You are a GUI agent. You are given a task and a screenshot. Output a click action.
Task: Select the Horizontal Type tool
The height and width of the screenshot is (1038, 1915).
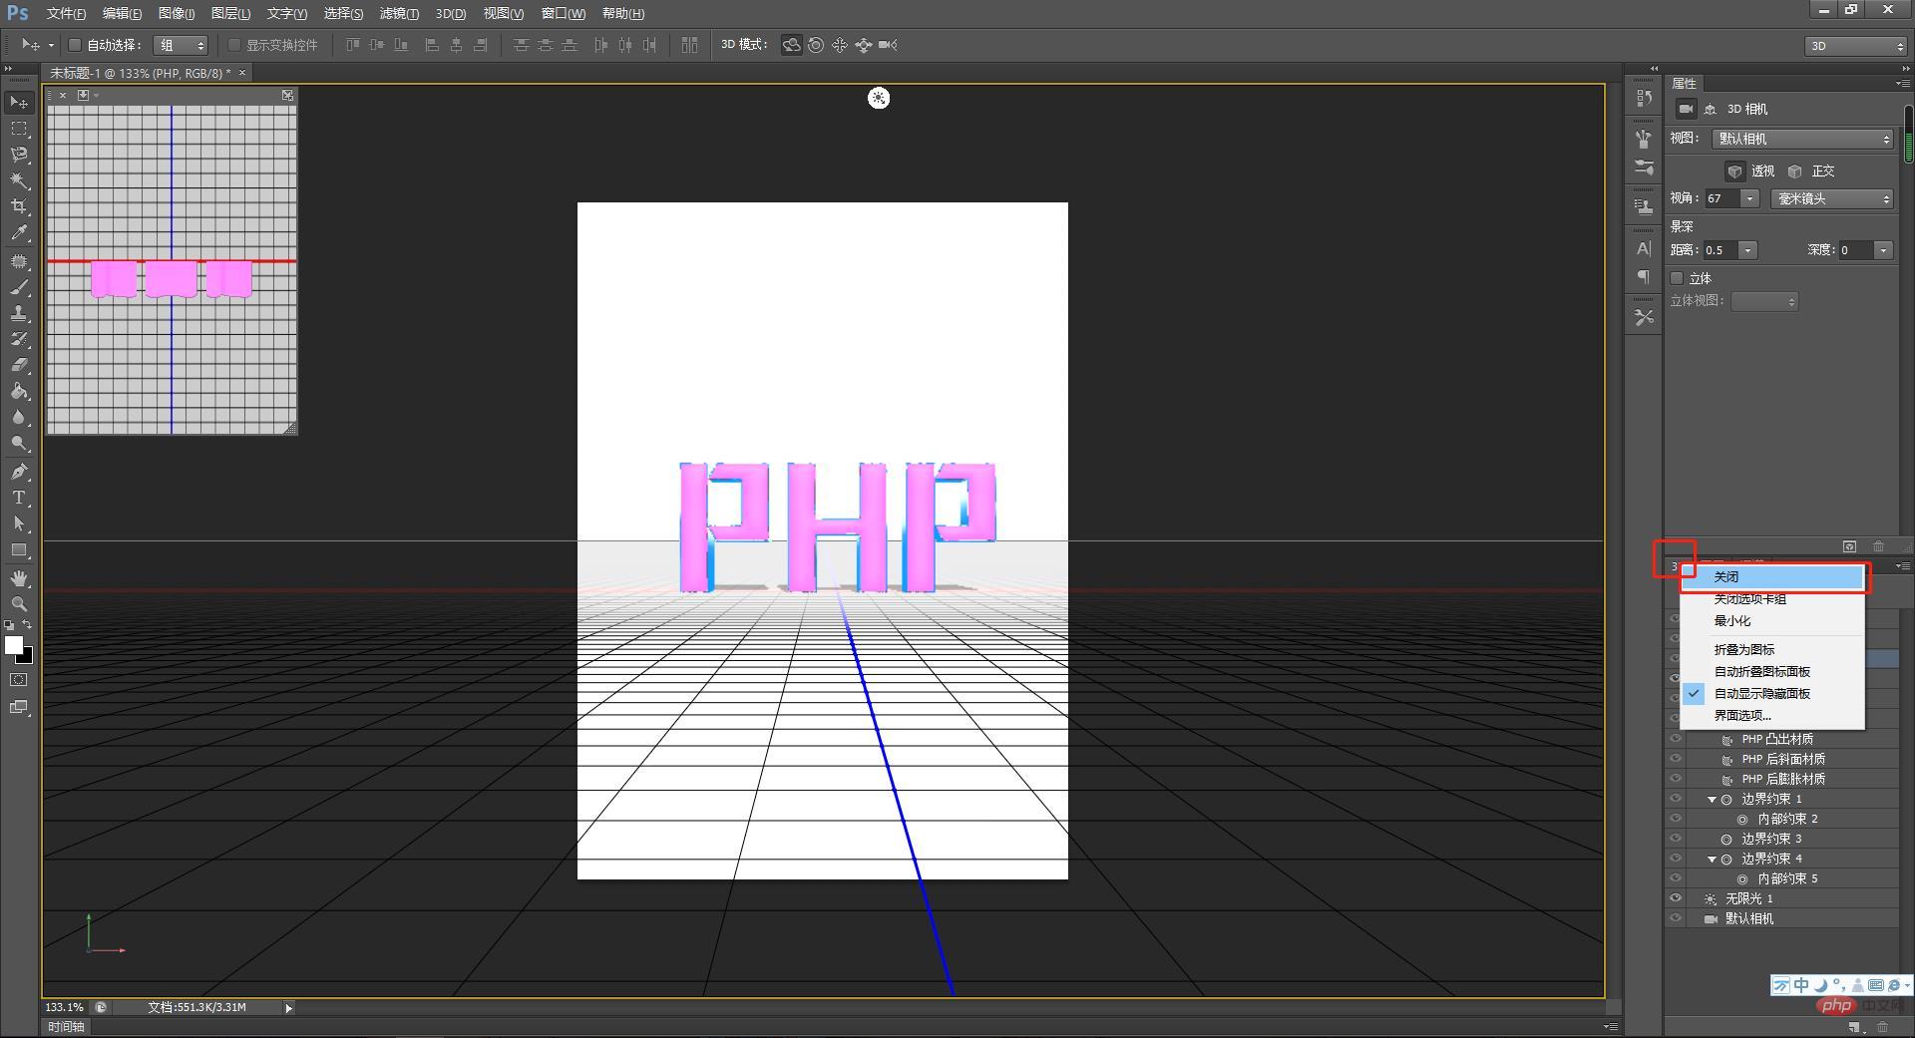pyautogui.click(x=19, y=498)
